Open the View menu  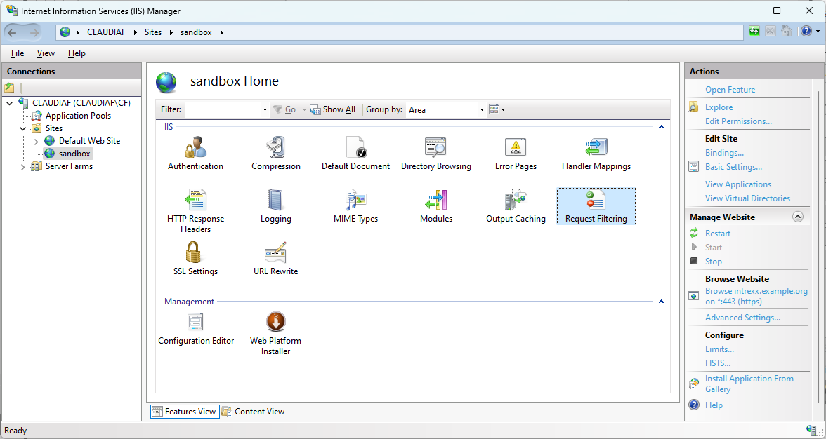[46, 53]
